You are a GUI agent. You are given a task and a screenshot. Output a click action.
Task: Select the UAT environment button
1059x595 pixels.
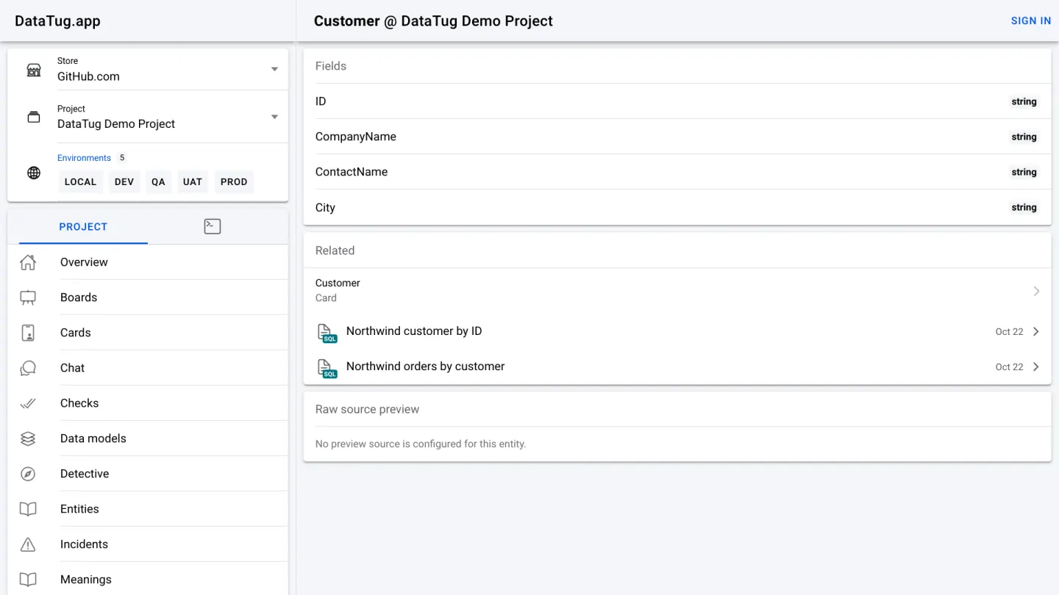pyautogui.click(x=193, y=181)
